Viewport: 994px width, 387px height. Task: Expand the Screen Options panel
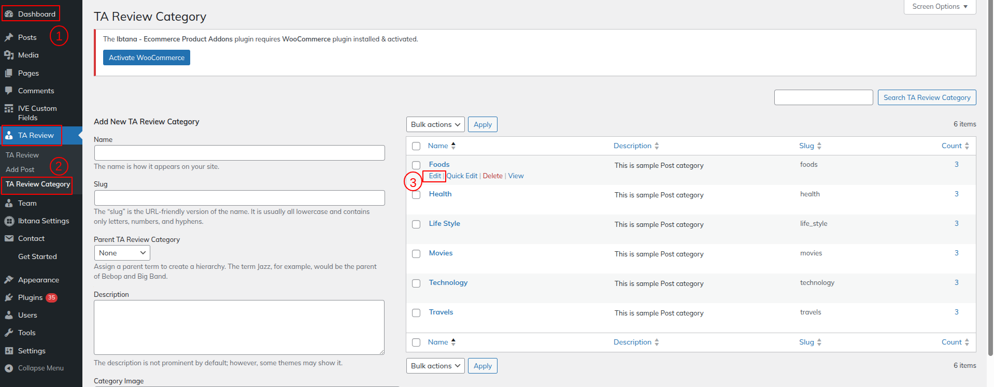coord(940,7)
